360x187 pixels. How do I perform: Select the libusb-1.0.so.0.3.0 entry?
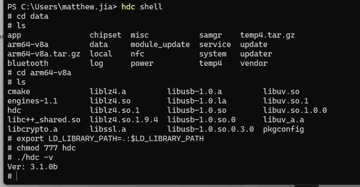point(211,129)
